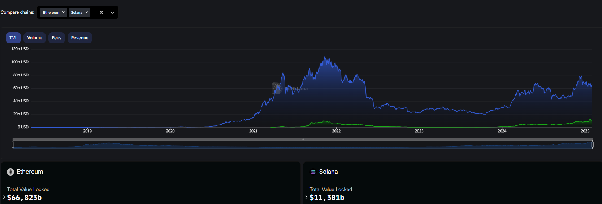
Task: Grab the right range slider handle
Action: [x=592, y=145]
